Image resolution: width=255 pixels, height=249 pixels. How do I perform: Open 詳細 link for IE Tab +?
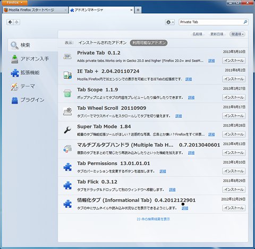pyautogui.click(x=189, y=79)
